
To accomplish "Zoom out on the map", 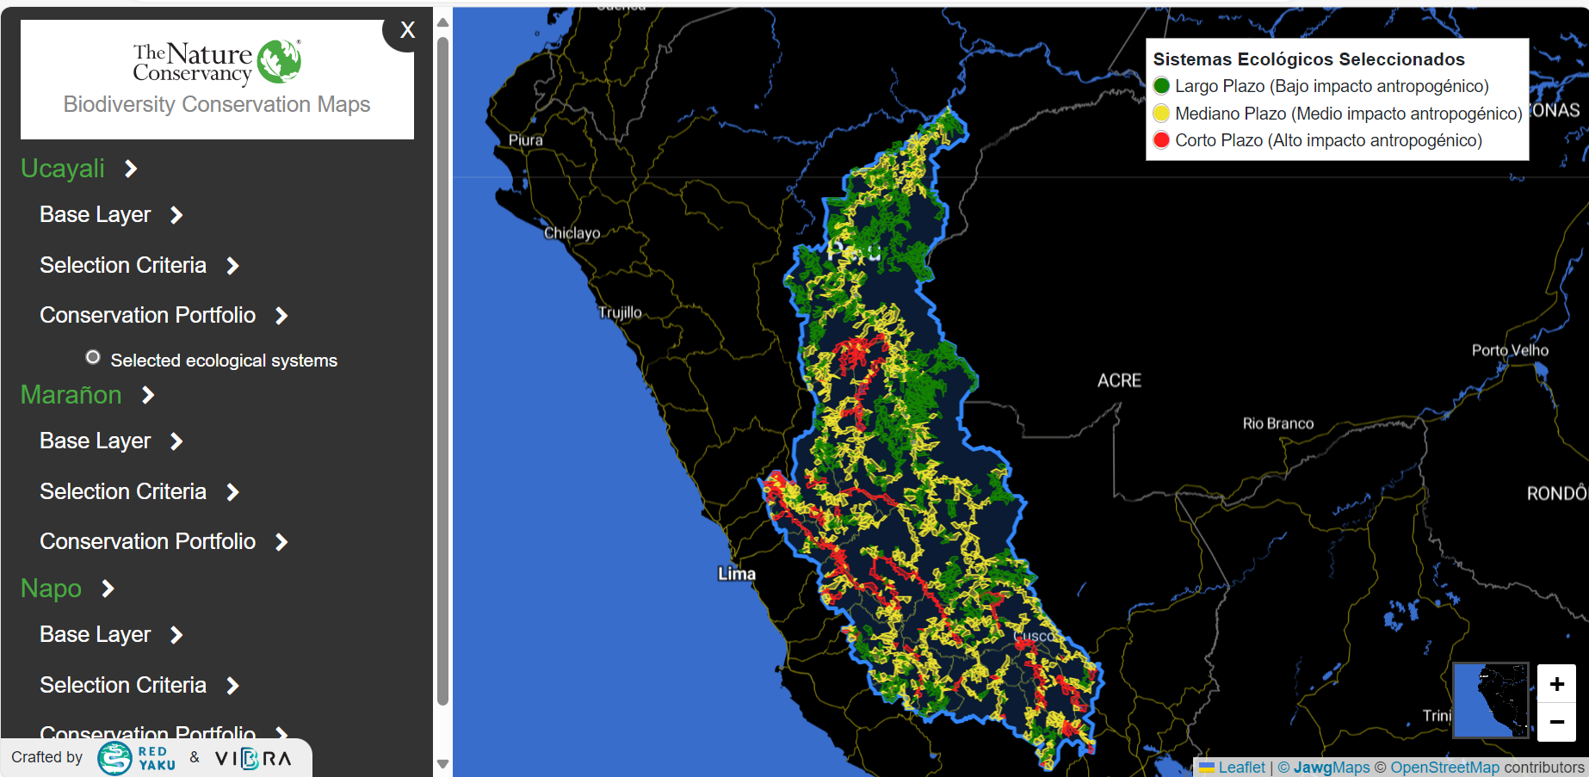I will coord(1556,722).
